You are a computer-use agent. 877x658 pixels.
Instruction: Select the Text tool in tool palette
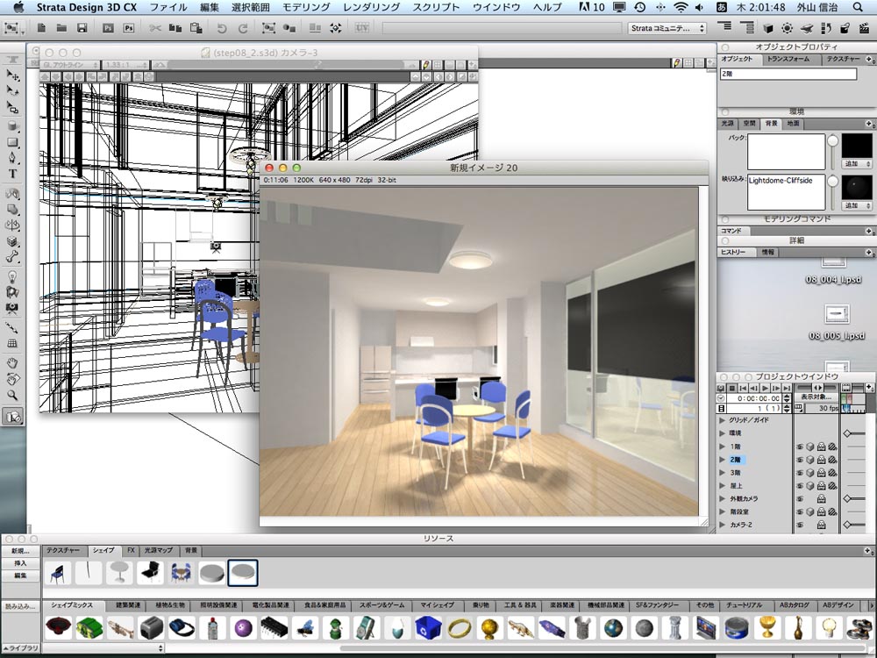click(12, 174)
